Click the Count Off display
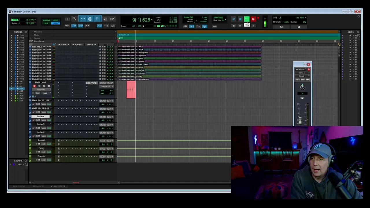 (x=188, y=17)
